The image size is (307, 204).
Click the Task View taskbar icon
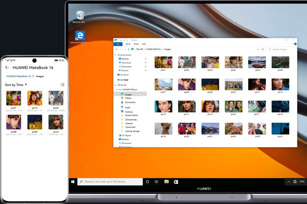[x=157, y=182]
